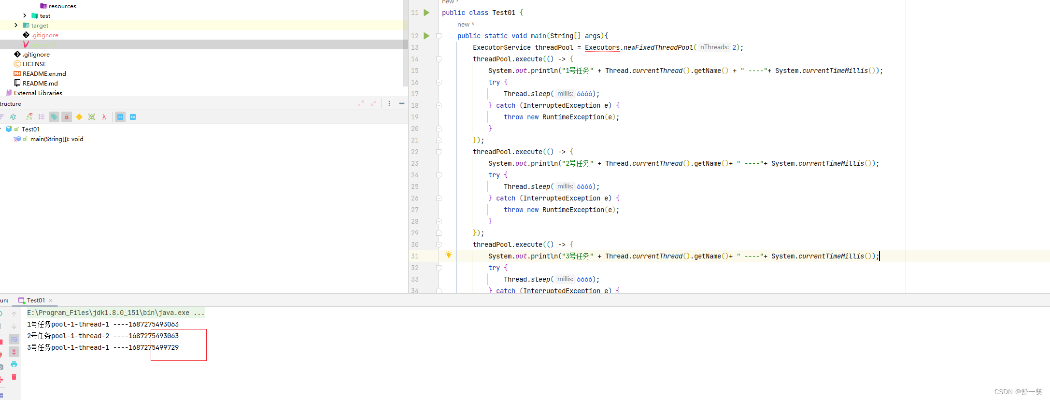
Task: Toggle Show Non-Public lock icon in Structure toolbar
Action: [x=67, y=117]
